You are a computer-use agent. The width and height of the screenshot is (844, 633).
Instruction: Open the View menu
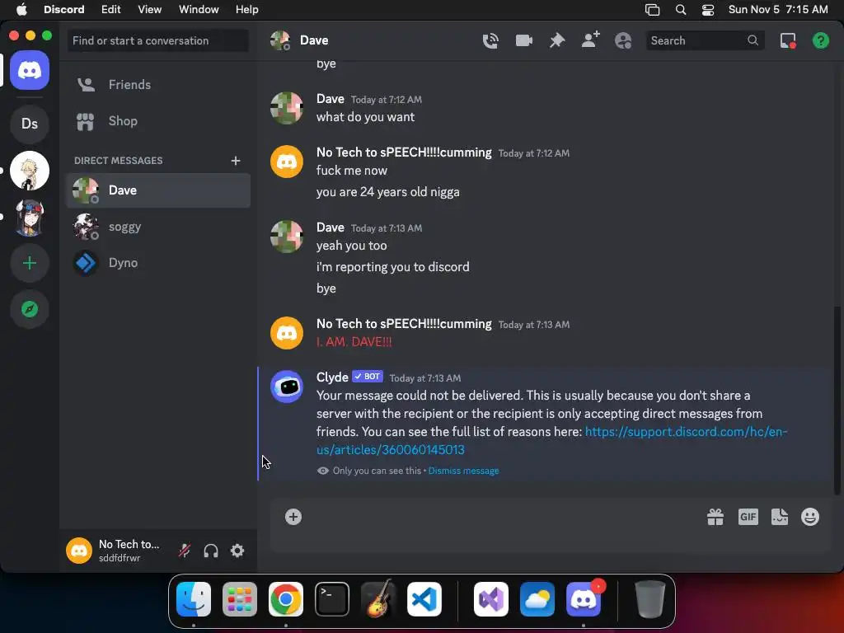click(150, 9)
